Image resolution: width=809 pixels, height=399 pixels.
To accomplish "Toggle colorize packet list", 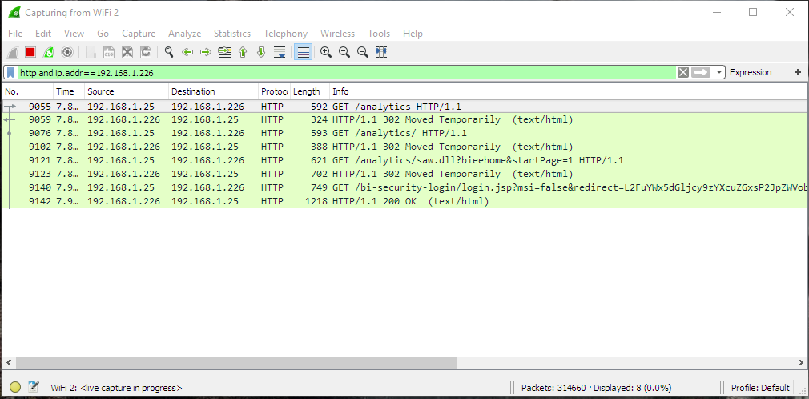I will 303,52.
